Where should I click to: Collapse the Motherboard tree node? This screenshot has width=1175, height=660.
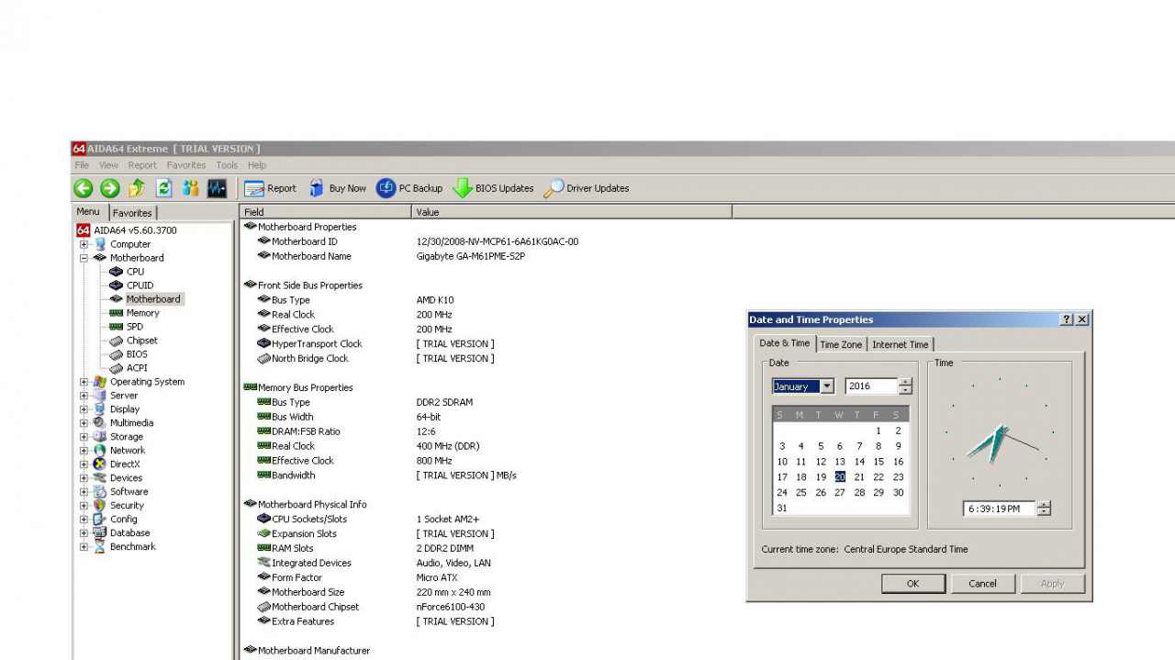coord(84,258)
